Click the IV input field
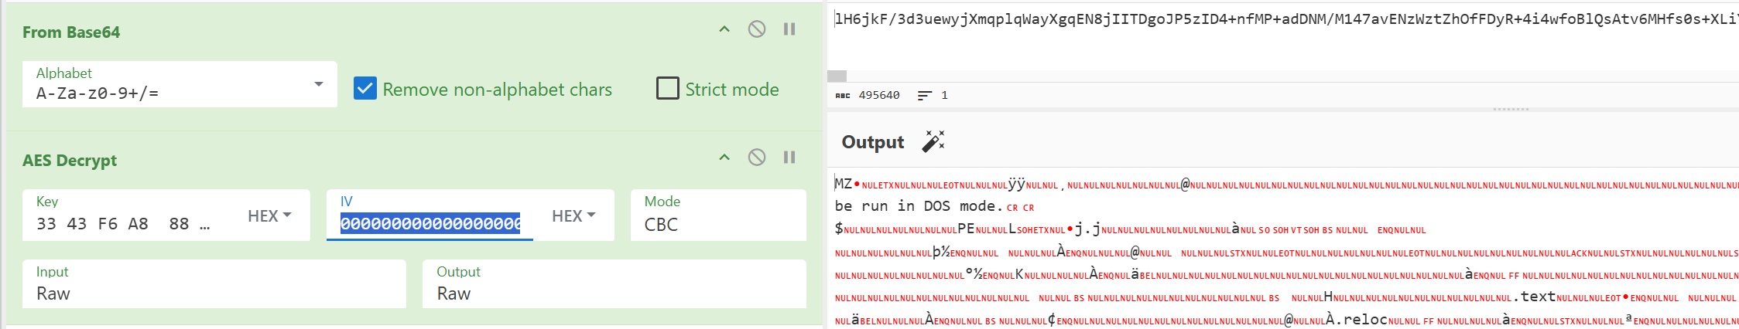 (x=430, y=224)
